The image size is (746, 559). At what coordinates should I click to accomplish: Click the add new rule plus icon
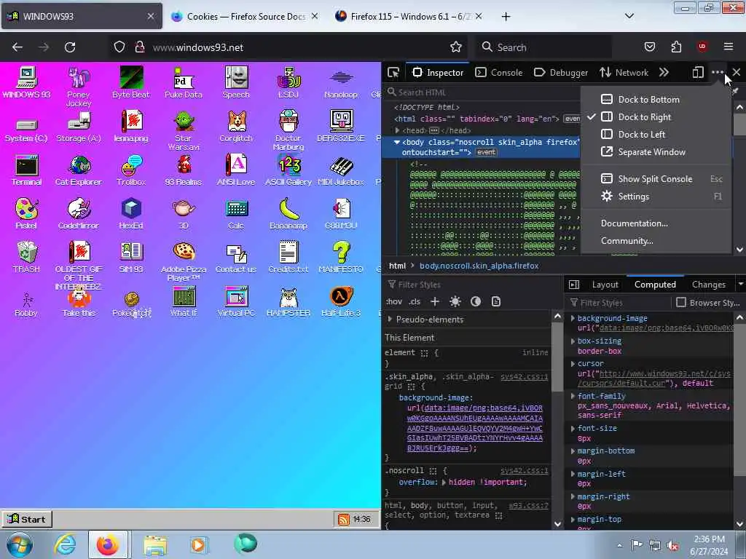point(435,301)
